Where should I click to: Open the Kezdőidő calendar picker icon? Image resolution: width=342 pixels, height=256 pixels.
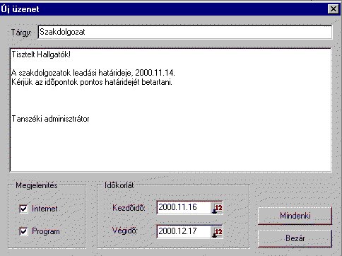(x=217, y=208)
